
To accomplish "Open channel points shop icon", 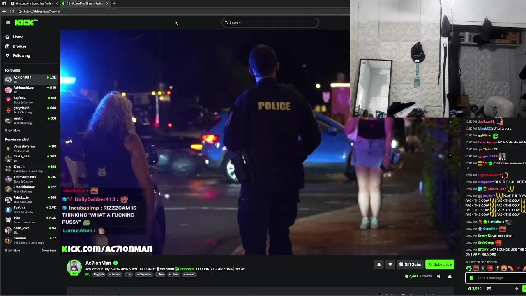I will click(x=489, y=289).
